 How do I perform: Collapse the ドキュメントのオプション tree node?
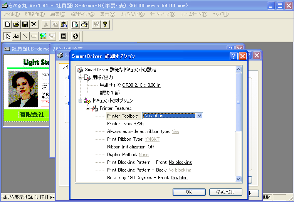click(x=80, y=101)
